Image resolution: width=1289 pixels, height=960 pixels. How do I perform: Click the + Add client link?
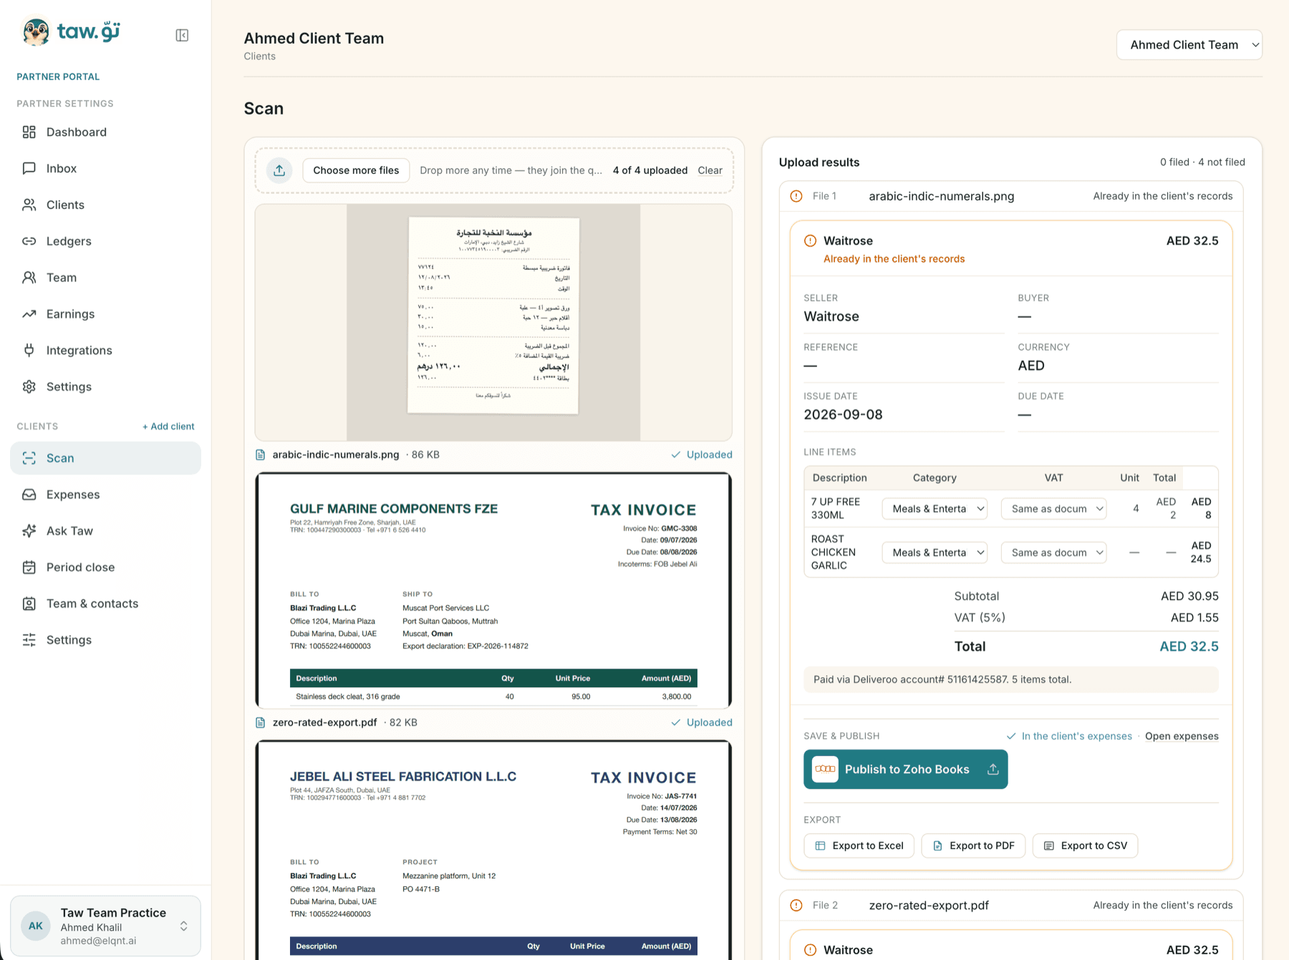pos(168,426)
